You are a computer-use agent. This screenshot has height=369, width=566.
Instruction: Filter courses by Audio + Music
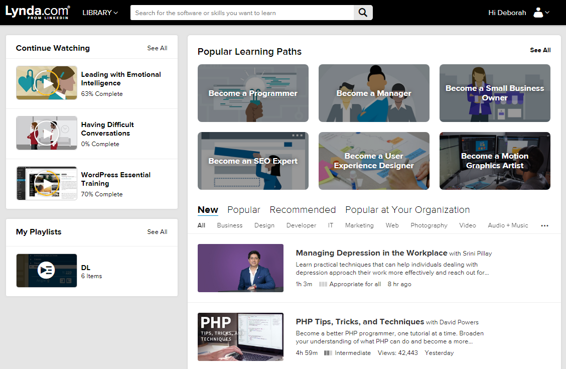[x=508, y=225]
